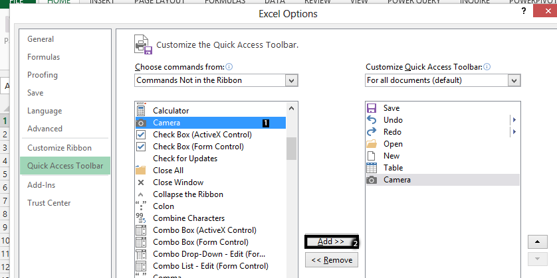Move Camera up with the up arrow button
Screen dimensions: 557x278
click(538, 242)
